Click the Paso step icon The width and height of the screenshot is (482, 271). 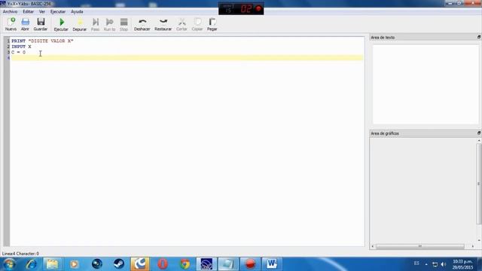tap(96, 24)
